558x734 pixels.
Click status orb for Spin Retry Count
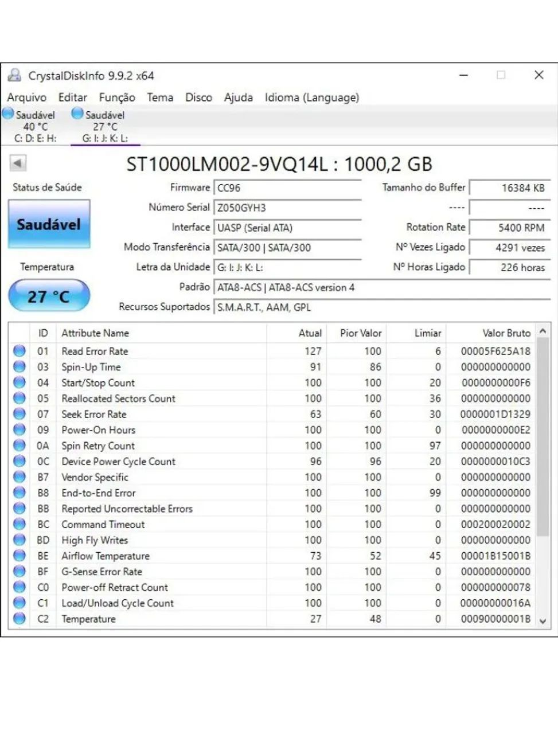tap(19, 446)
